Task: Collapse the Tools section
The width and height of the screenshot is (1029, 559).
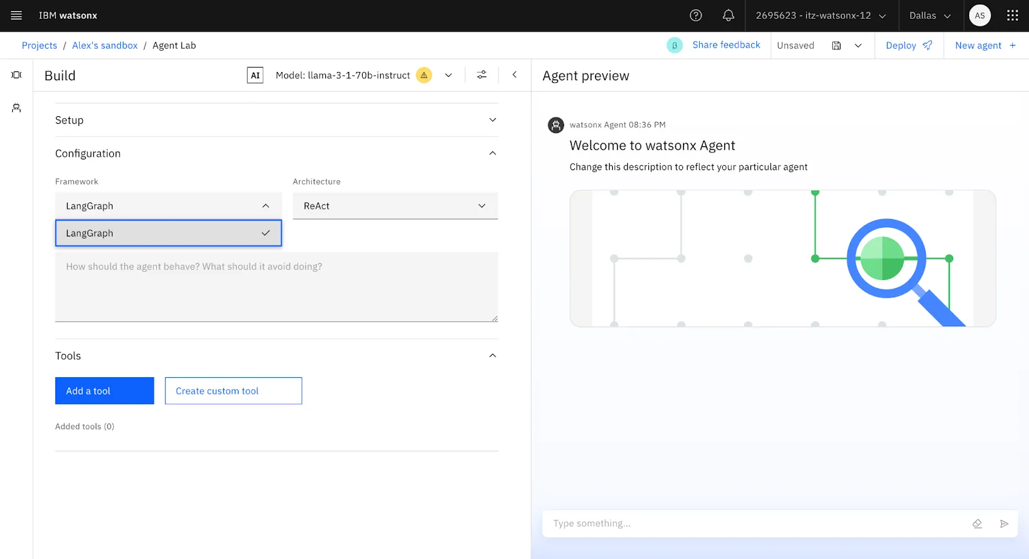Action: tap(277, 356)
